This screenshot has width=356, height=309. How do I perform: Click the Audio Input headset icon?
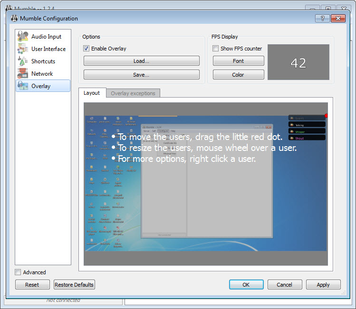tap(23, 36)
